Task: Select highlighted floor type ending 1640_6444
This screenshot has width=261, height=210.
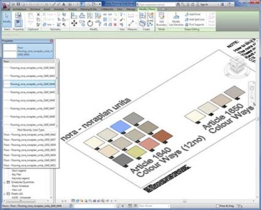Action: (x=29, y=84)
